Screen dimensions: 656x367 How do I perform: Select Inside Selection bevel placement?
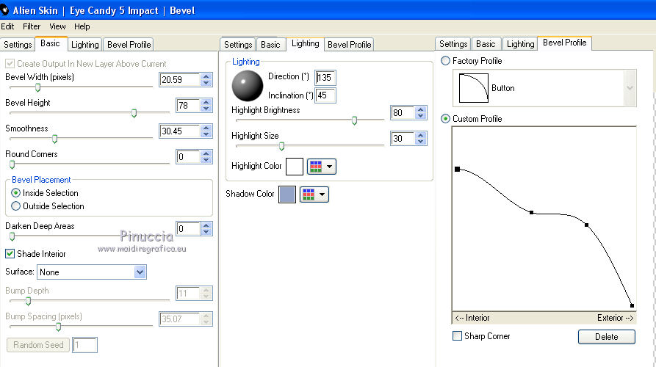(x=16, y=193)
